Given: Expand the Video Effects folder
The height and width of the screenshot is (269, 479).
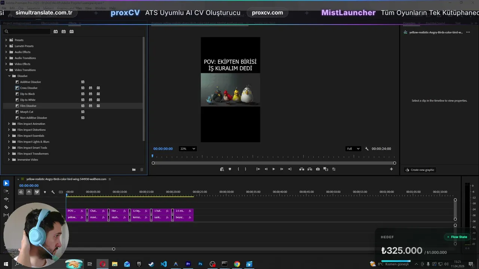Looking at the screenshot, I should pos(6,64).
